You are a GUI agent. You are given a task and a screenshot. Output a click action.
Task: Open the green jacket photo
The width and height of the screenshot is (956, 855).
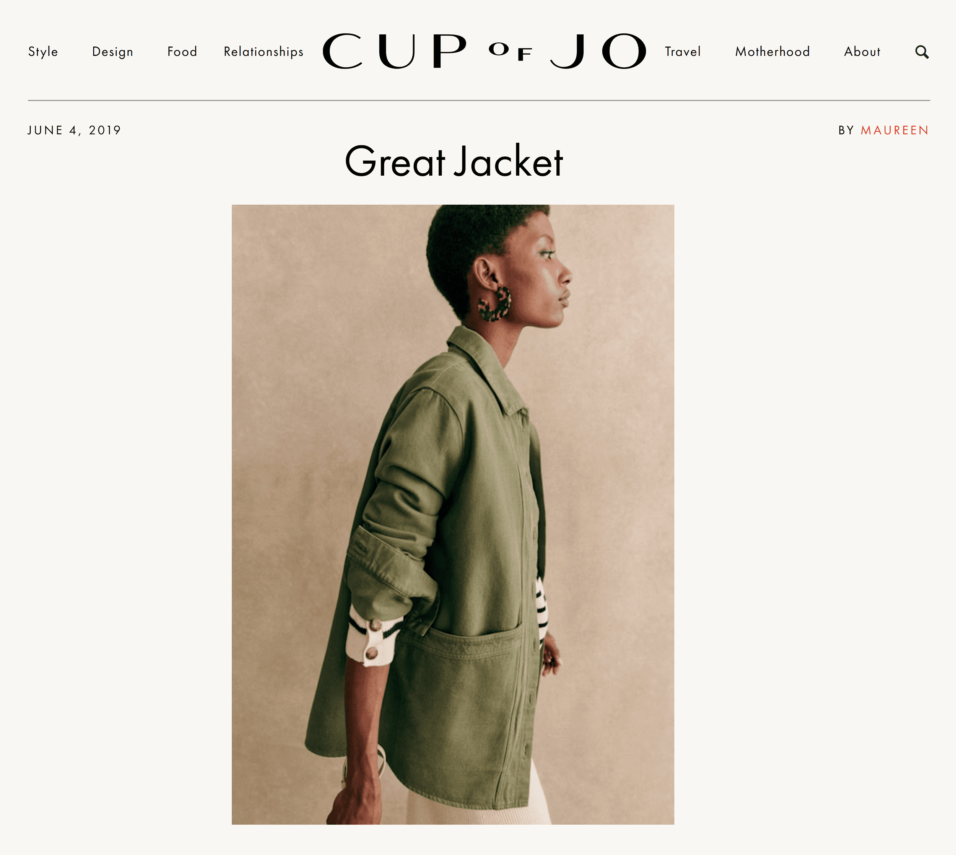453,515
